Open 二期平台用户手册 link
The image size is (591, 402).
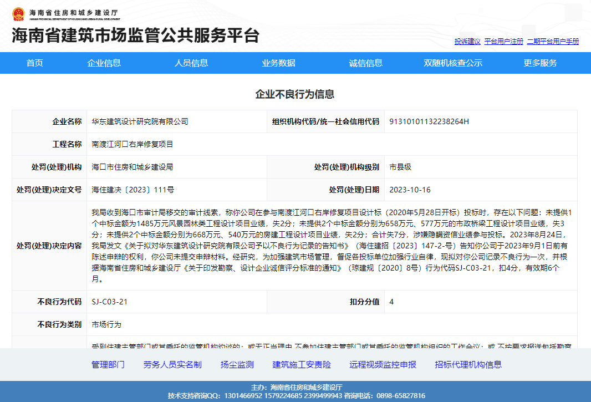[x=553, y=42]
